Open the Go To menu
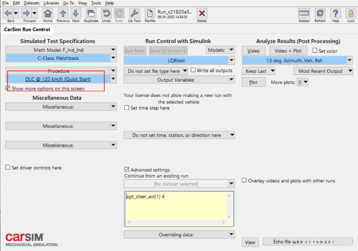Viewport: 358px width, 251px height. (68, 3)
